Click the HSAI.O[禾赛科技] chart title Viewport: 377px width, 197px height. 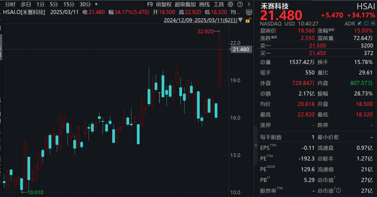click(24, 12)
